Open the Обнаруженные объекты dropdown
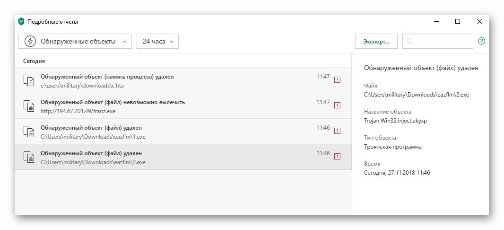 (75, 41)
